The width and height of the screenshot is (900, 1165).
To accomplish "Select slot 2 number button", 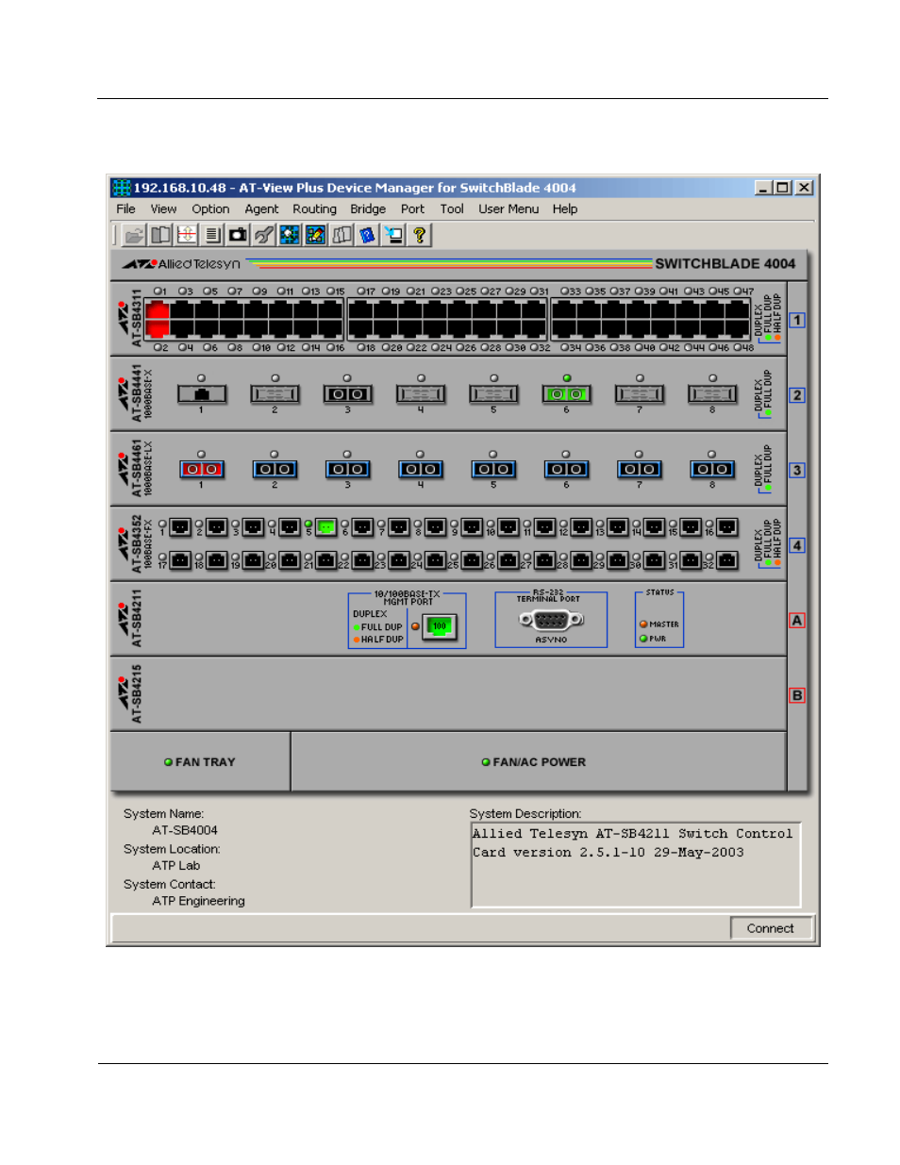I will pyautogui.click(x=797, y=395).
